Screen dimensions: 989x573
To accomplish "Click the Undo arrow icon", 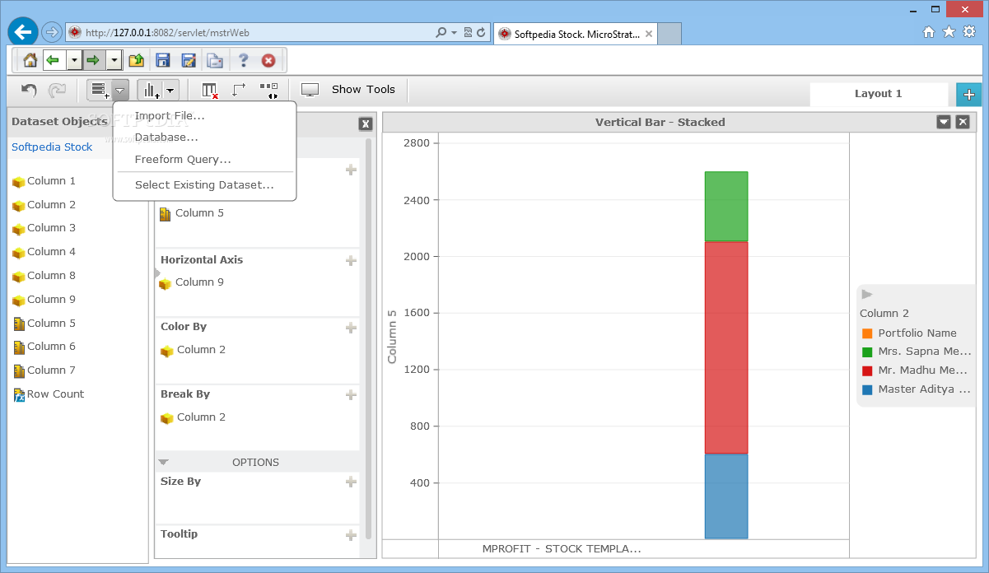I will pos(29,90).
